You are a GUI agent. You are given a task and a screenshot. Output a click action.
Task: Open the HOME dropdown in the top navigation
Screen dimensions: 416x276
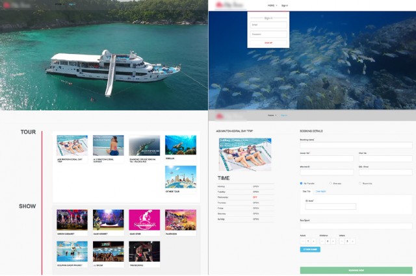(269, 5)
